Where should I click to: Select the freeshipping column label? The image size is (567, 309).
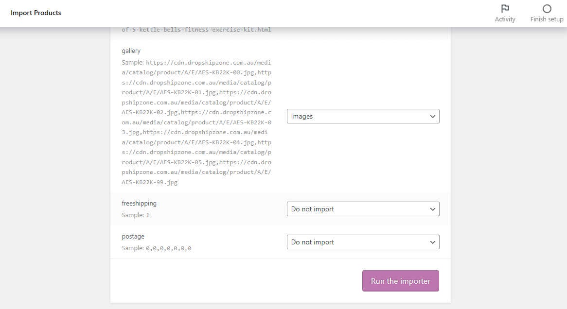[x=139, y=203]
